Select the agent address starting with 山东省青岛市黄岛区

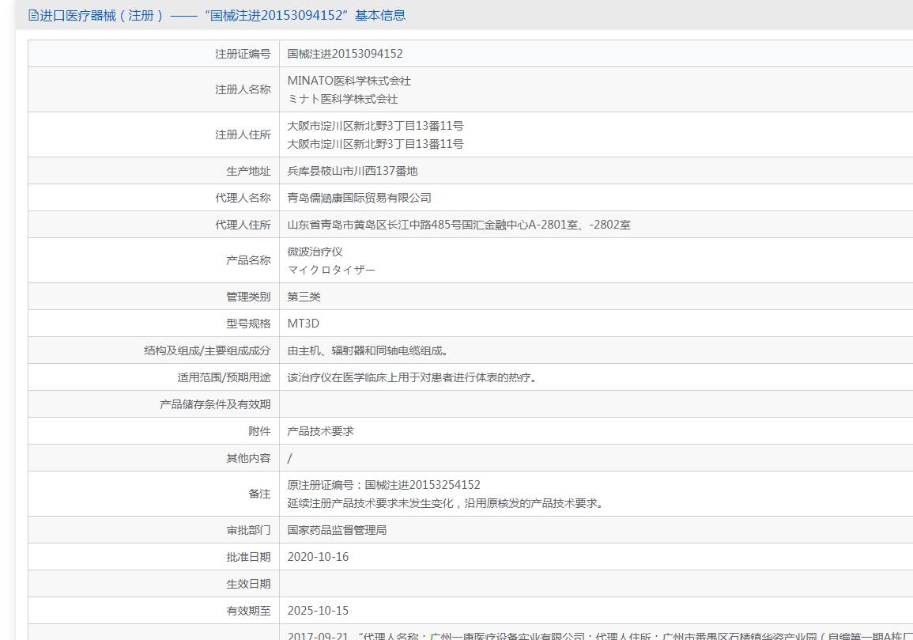pyautogui.click(x=458, y=225)
